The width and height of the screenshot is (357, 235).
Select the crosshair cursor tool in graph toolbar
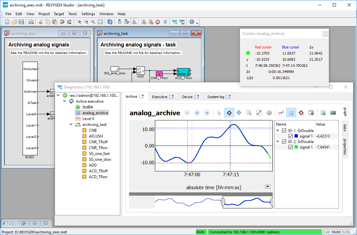(x=229, y=113)
